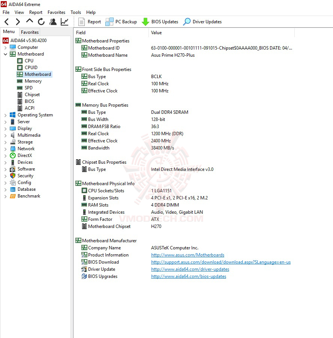The height and width of the screenshot is (338, 333).
Task: Open the aida64.com/driver-updates link
Action: pyautogui.click(x=190, y=269)
